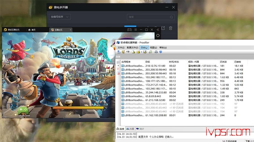This screenshot has height=142, width=254.
Task: Click the emulator logo beside 测试王国纪元
Action: point(5,30)
